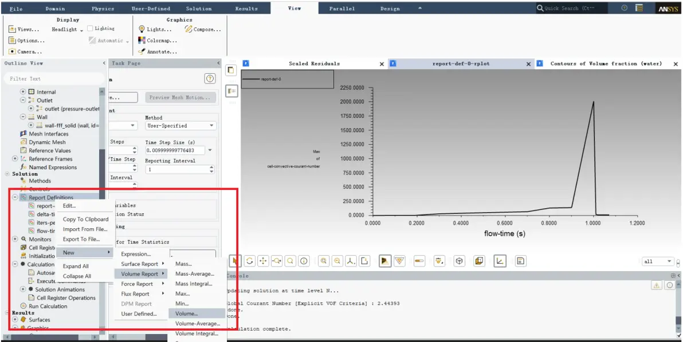Switch to Scaled Residuals tab
The width and height of the screenshot is (683, 342).
pyautogui.click(x=314, y=63)
